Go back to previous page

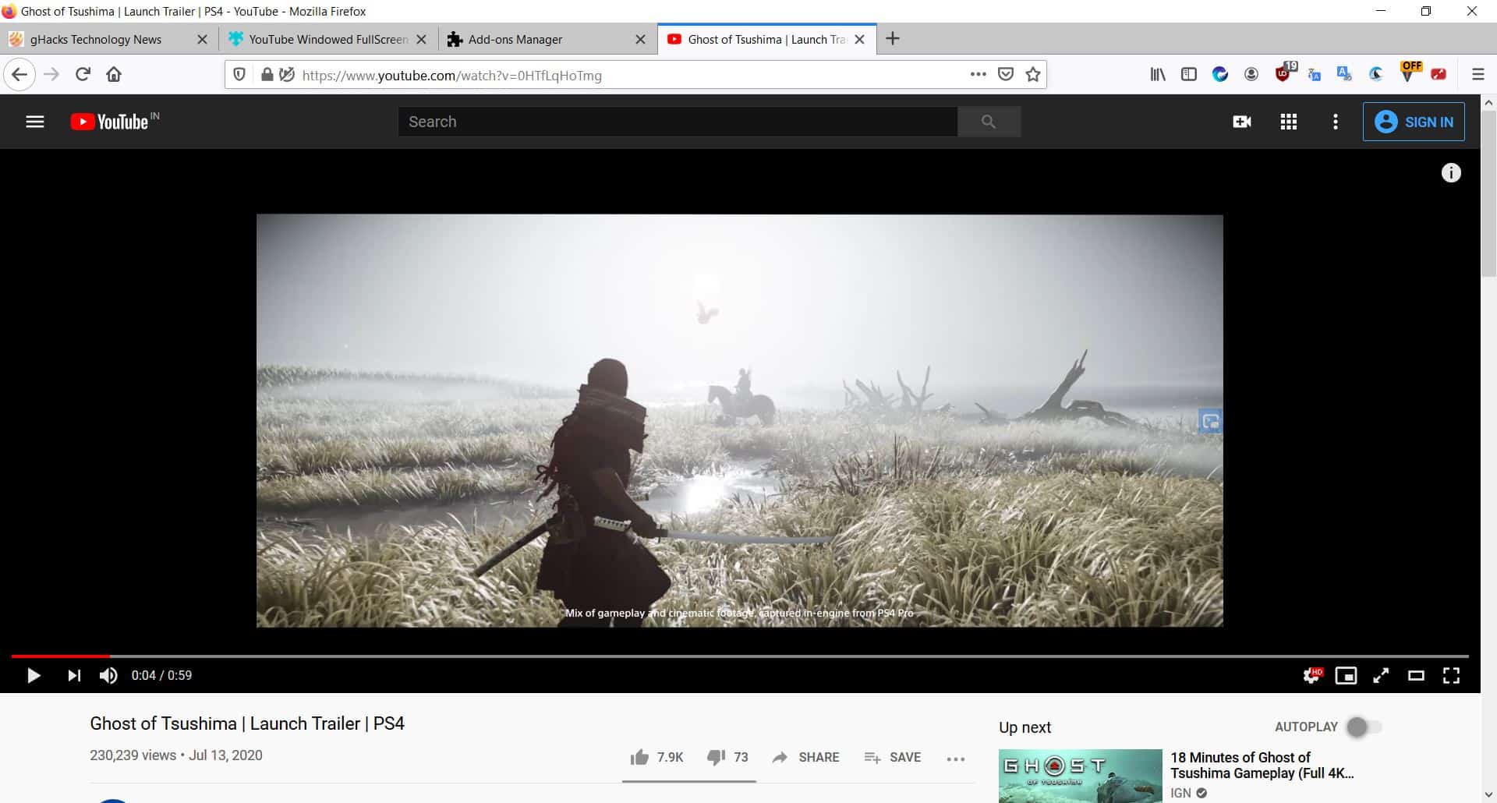[x=19, y=75]
